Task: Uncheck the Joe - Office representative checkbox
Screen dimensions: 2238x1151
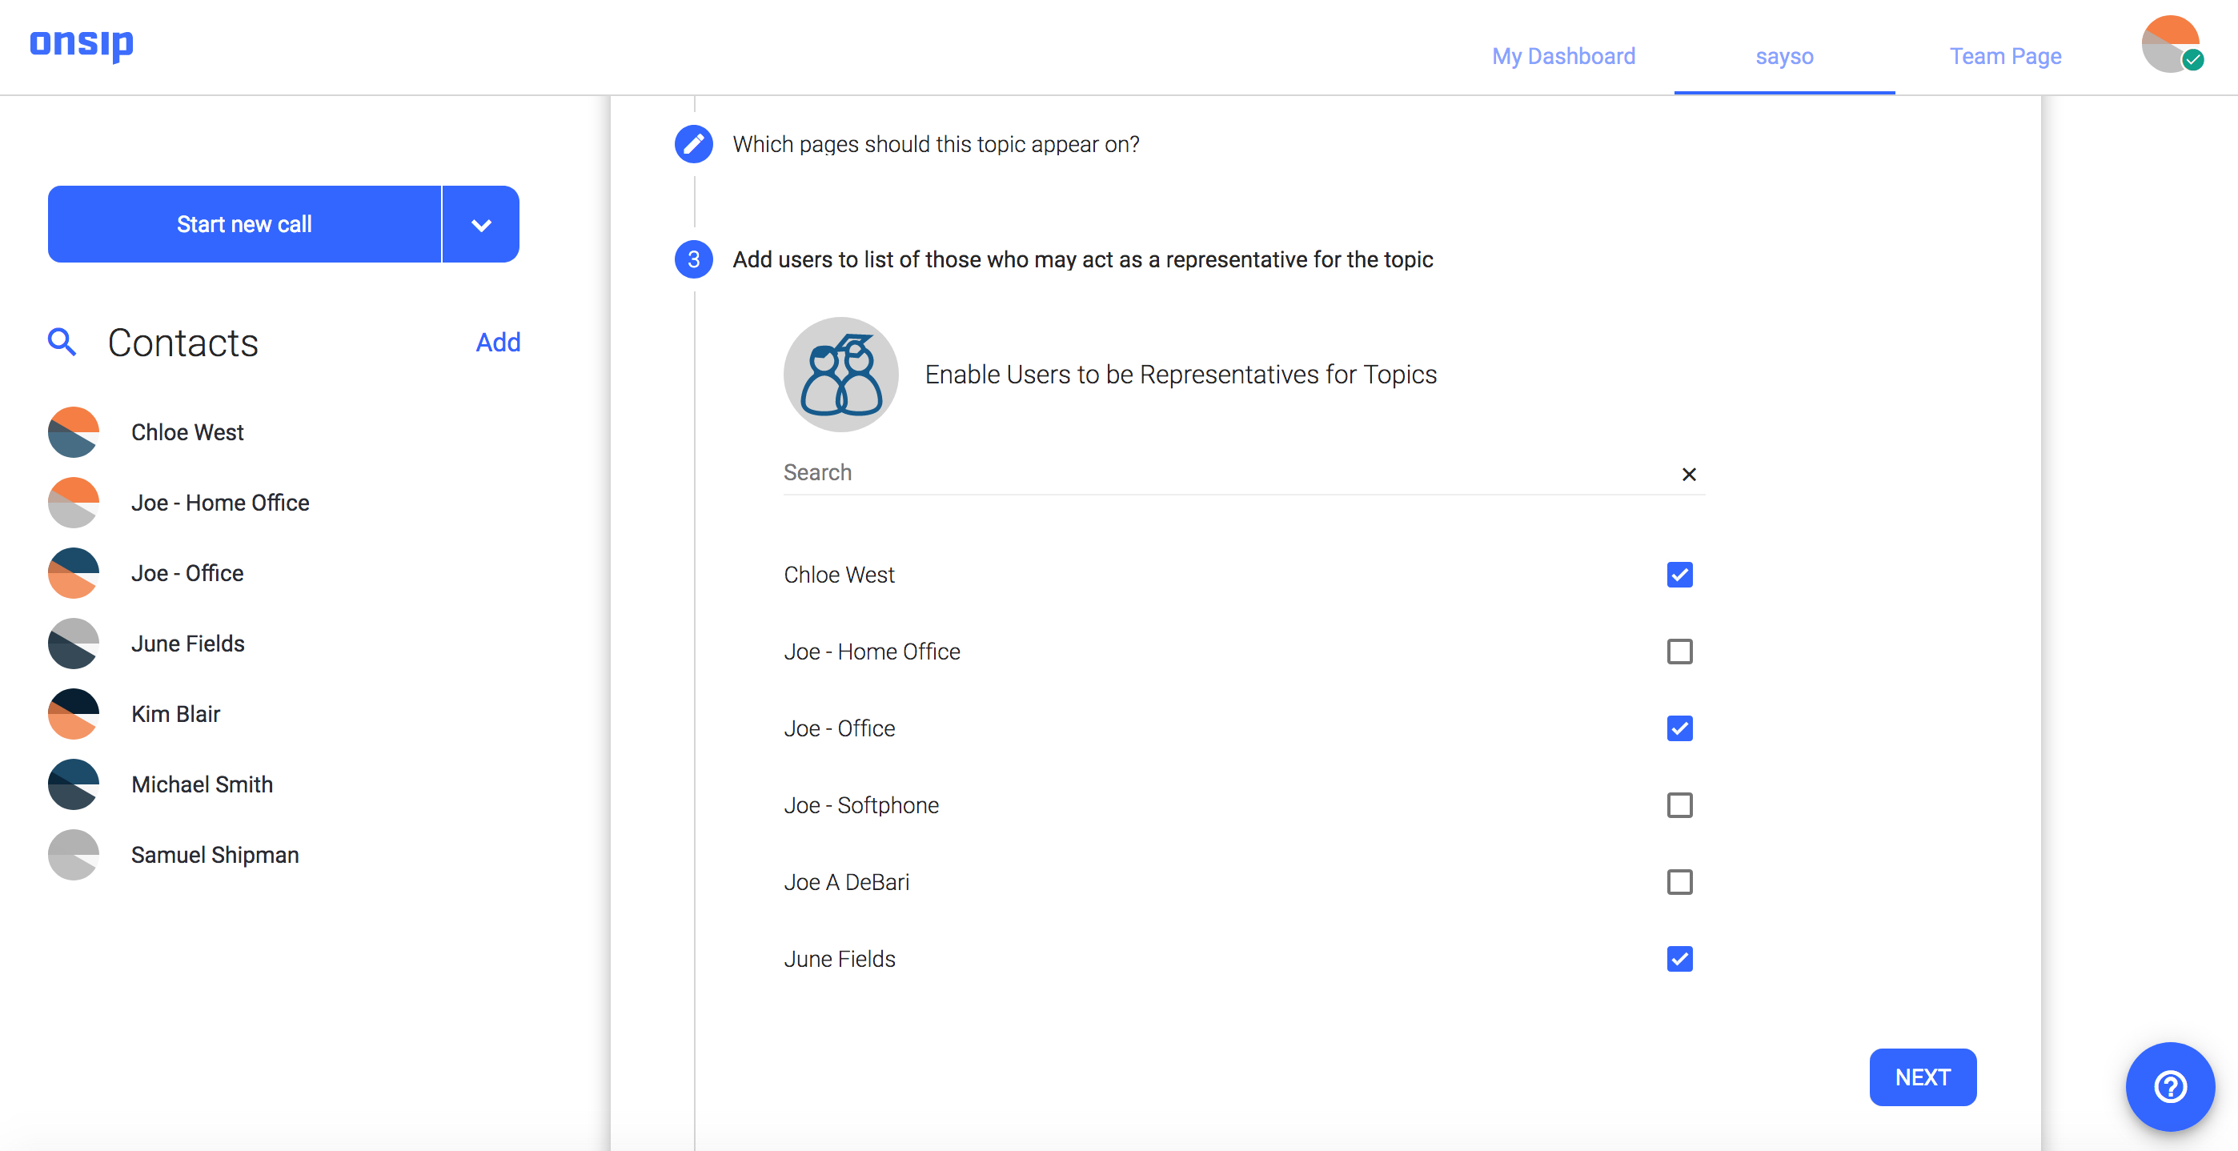Action: tap(1679, 728)
